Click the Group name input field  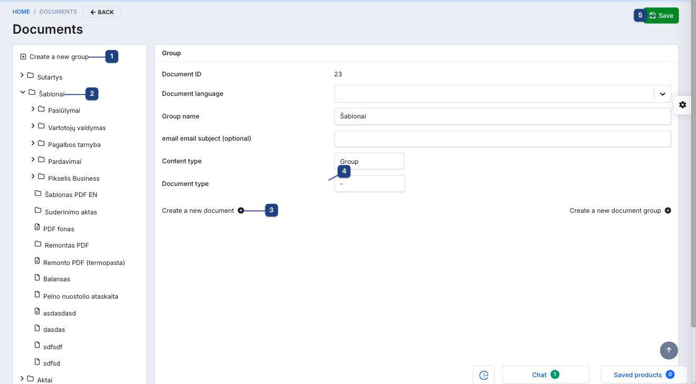502,116
